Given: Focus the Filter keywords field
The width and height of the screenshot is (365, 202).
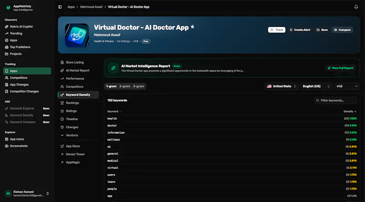Looking at the screenshot, I should [x=335, y=101].
